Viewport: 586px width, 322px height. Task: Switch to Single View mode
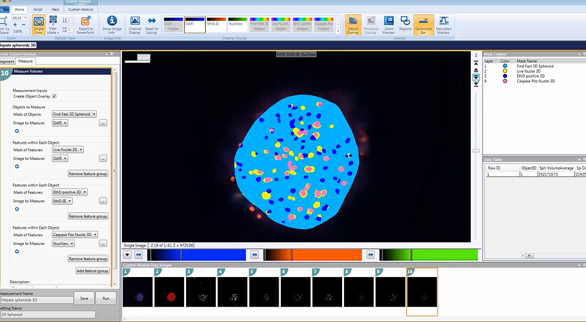point(39,25)
